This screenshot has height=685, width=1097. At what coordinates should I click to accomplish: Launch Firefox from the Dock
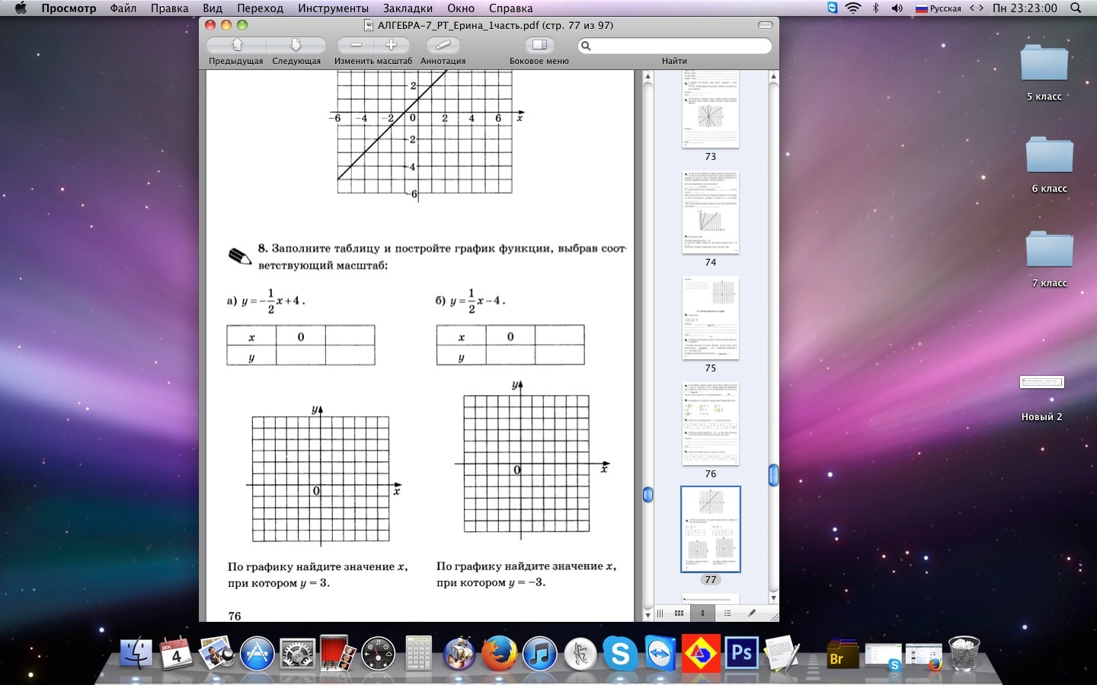[499, 653]
